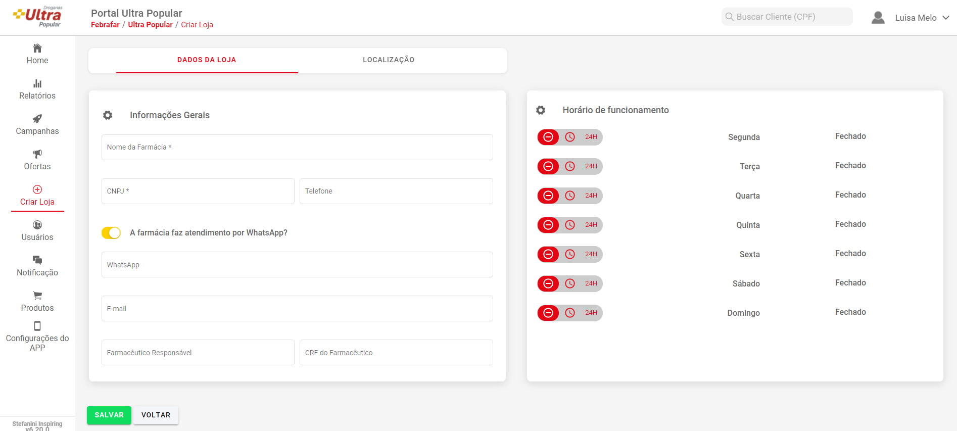Open Produtos shopping cart icon
The width and height of the screenshot is (957, 431).
[37, 296]
